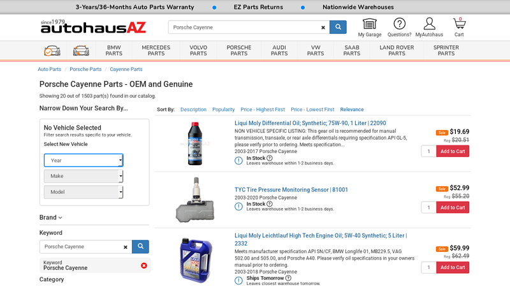Open the Porsche Parts menu item
The height and width of the screenshot is (287, 510).
[239, 50]
